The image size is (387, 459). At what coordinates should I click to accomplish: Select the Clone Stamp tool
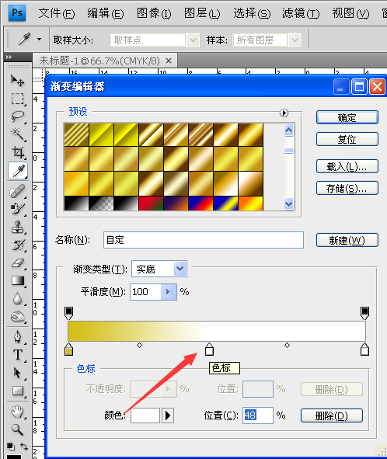(18, 227)
